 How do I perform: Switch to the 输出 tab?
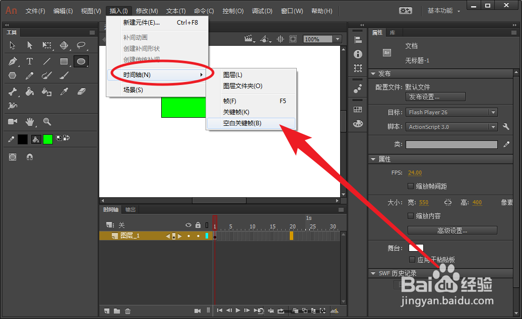click(130, 209)
